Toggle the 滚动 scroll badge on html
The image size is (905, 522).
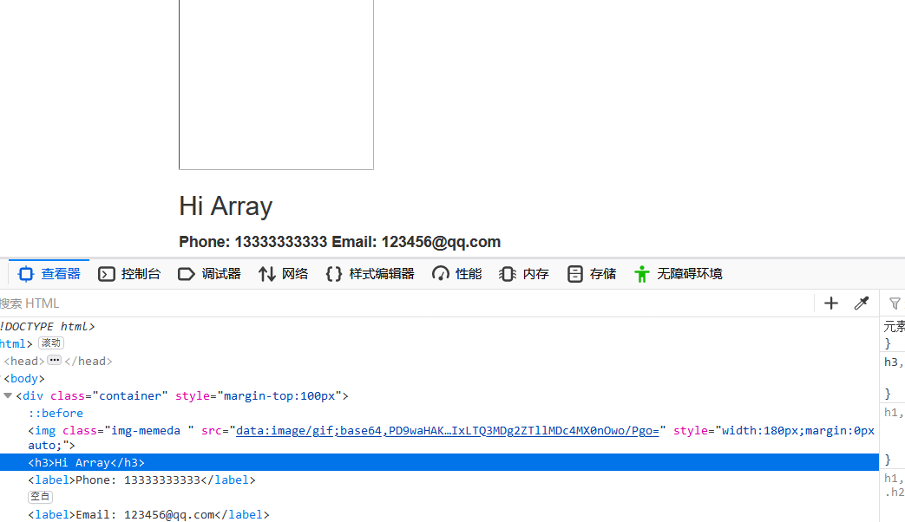coord(50,343)
